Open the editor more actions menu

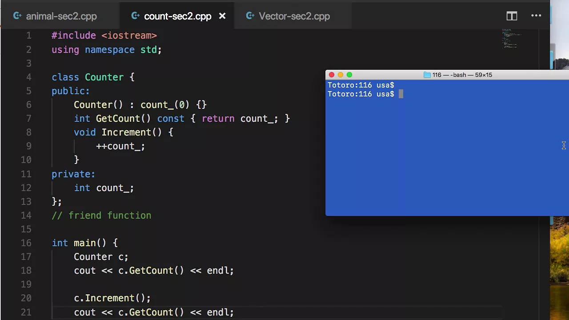click(536, 16)
